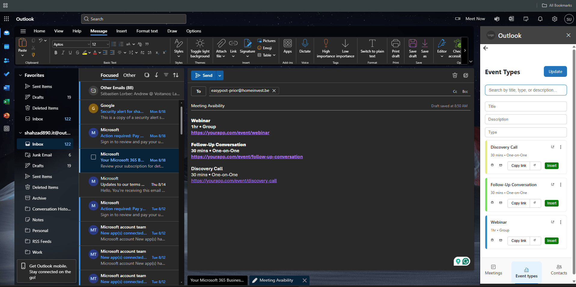
Task: Open People in the left app rail
Action: (7, 60)
